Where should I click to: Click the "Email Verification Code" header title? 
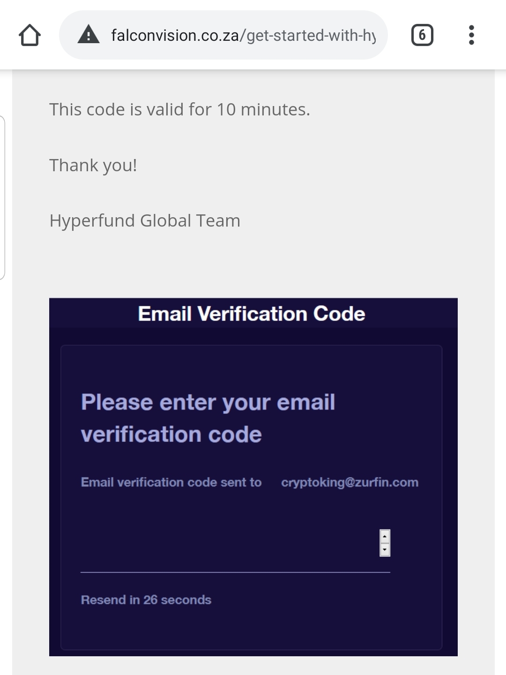pos(252,314)
